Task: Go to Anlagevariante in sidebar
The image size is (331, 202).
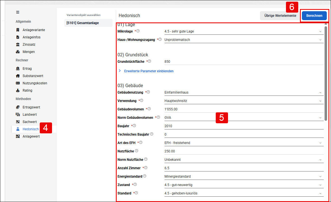Action: 34,30
